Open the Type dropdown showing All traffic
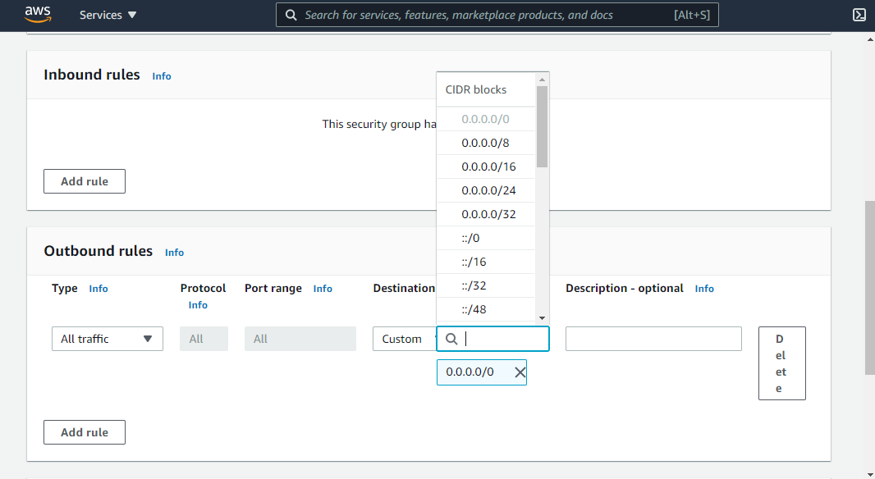This screenshot has width=875, height=479. pyautogui.click(x=107, y=339)
